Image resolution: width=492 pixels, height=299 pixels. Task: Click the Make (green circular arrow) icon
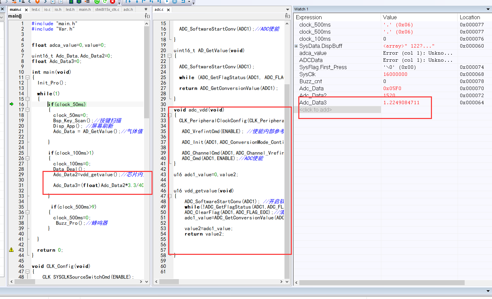coord(97,2)
